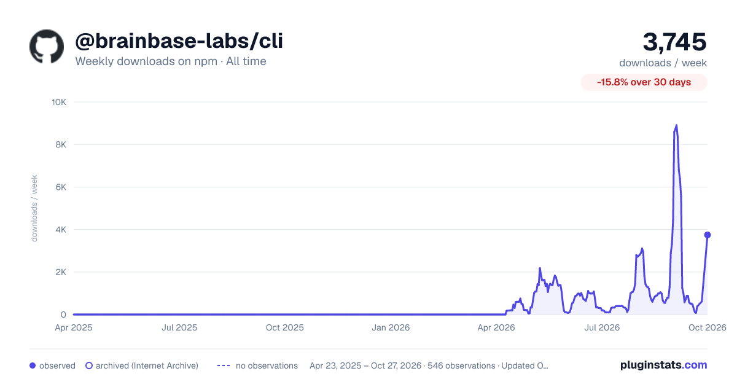The width and height of the screenshot is (737, 387).
Task: Click the date range and observations footer text
Action: click(x=429, y=365)
